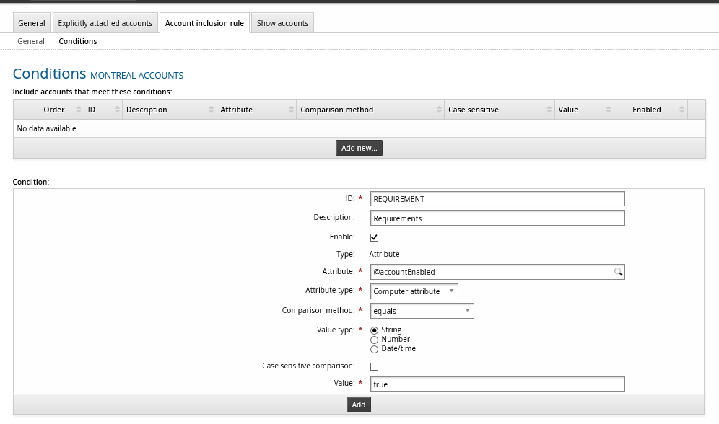Open the Show accounts tab
Screen dimensions: 719x424
(282, 23)
